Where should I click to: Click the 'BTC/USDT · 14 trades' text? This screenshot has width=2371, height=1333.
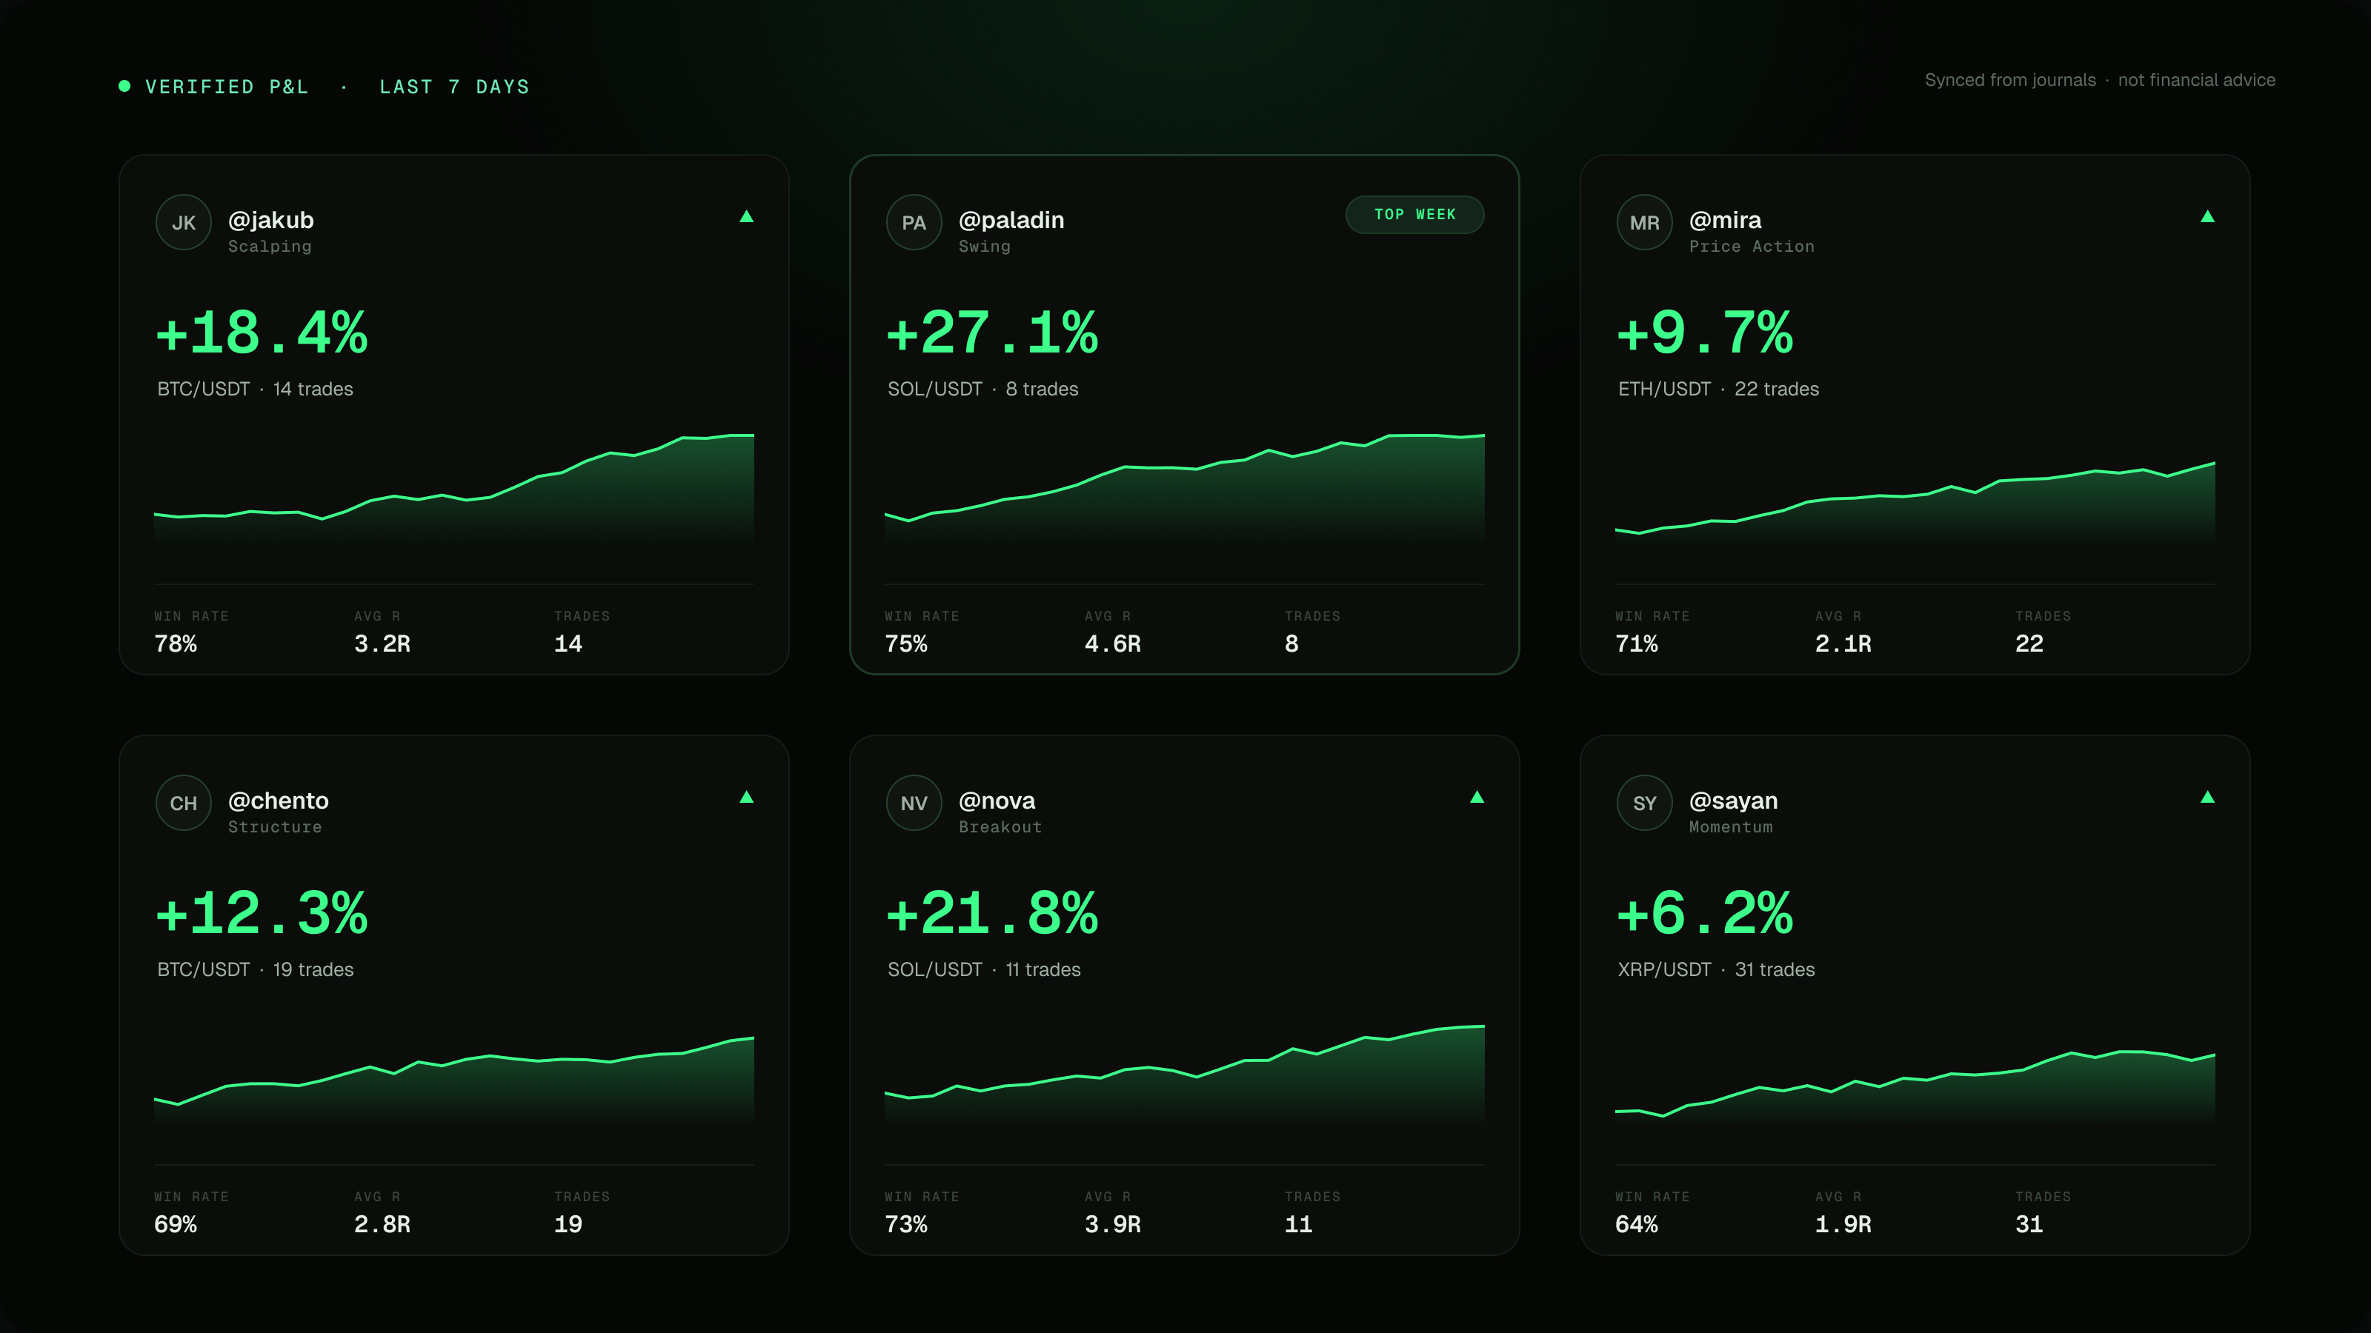point(255,389)
